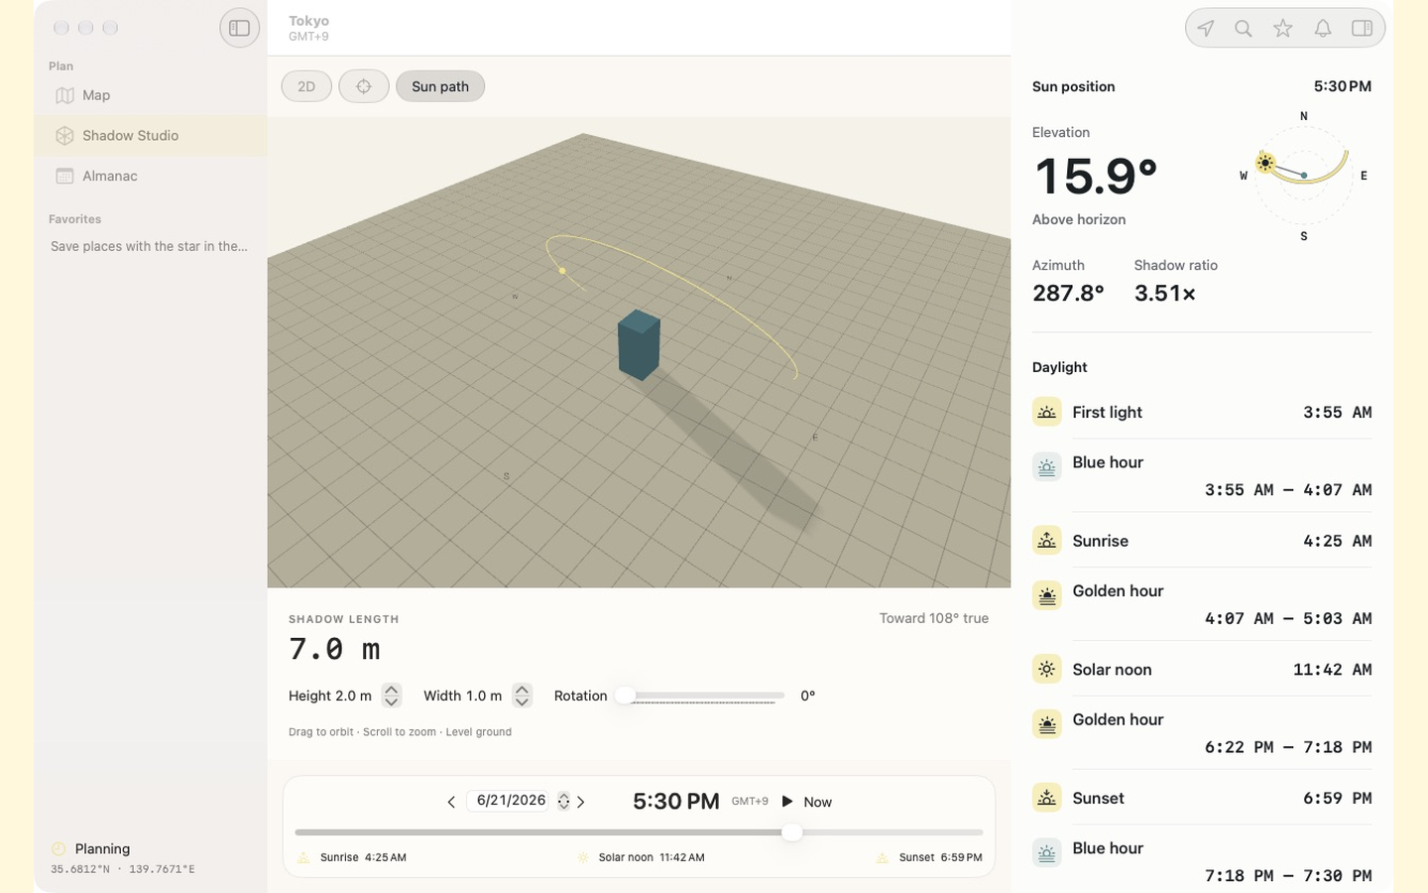Click the First light sun icon
The image size is (1428, 893).
tap(1046, 412)
